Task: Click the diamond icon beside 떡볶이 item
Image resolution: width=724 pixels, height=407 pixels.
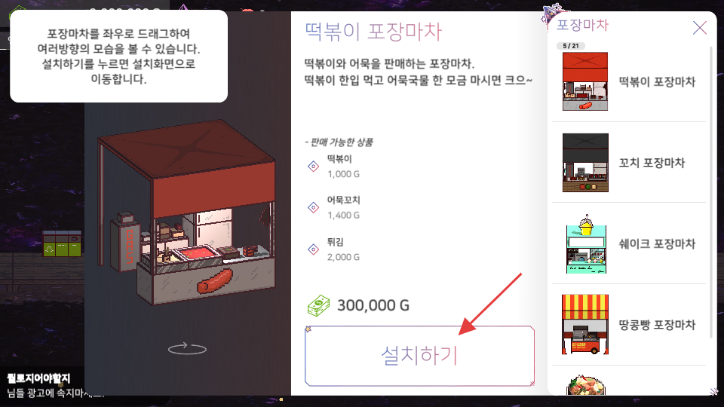Action: 314,166
